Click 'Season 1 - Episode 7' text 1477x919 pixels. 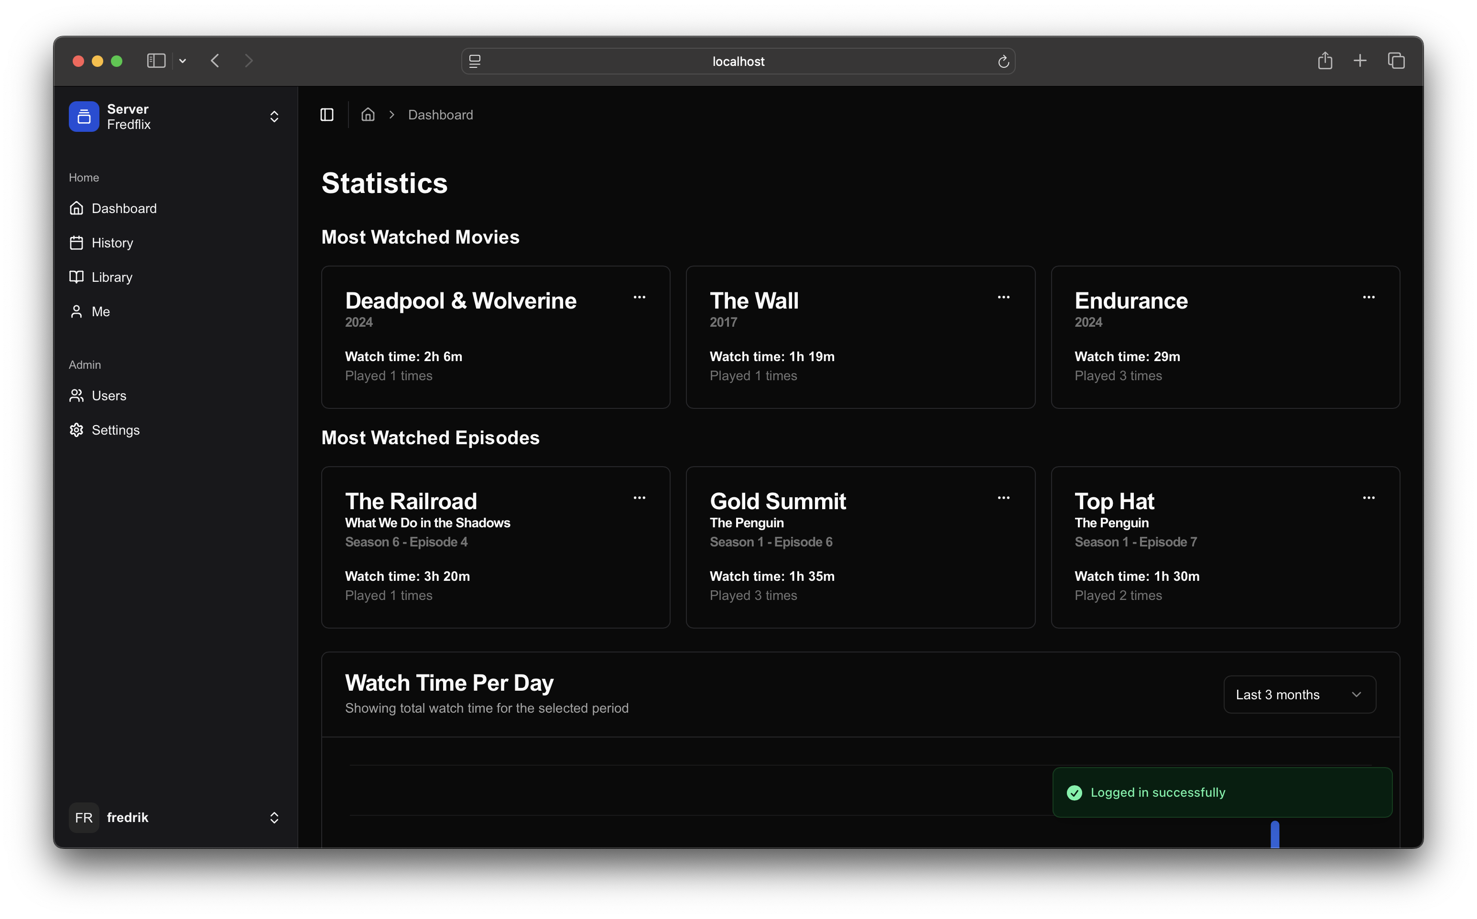(x=1135, y=542)
